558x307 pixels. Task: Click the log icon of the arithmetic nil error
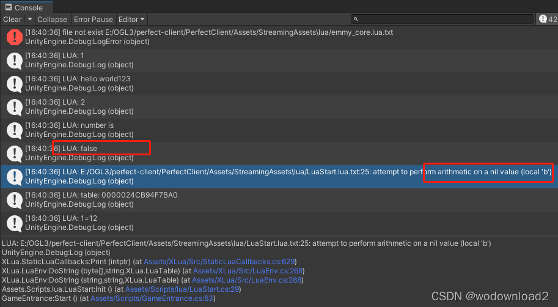[15, 177]
